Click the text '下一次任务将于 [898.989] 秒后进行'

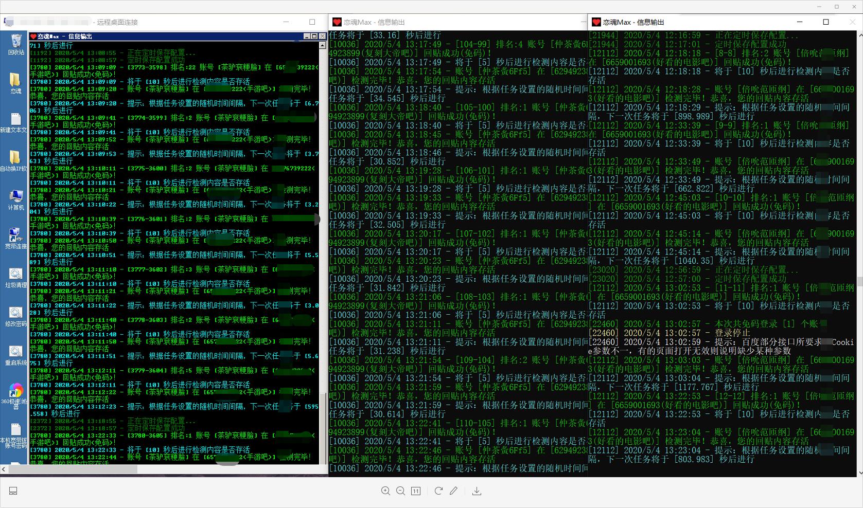[x=681, y=116]
